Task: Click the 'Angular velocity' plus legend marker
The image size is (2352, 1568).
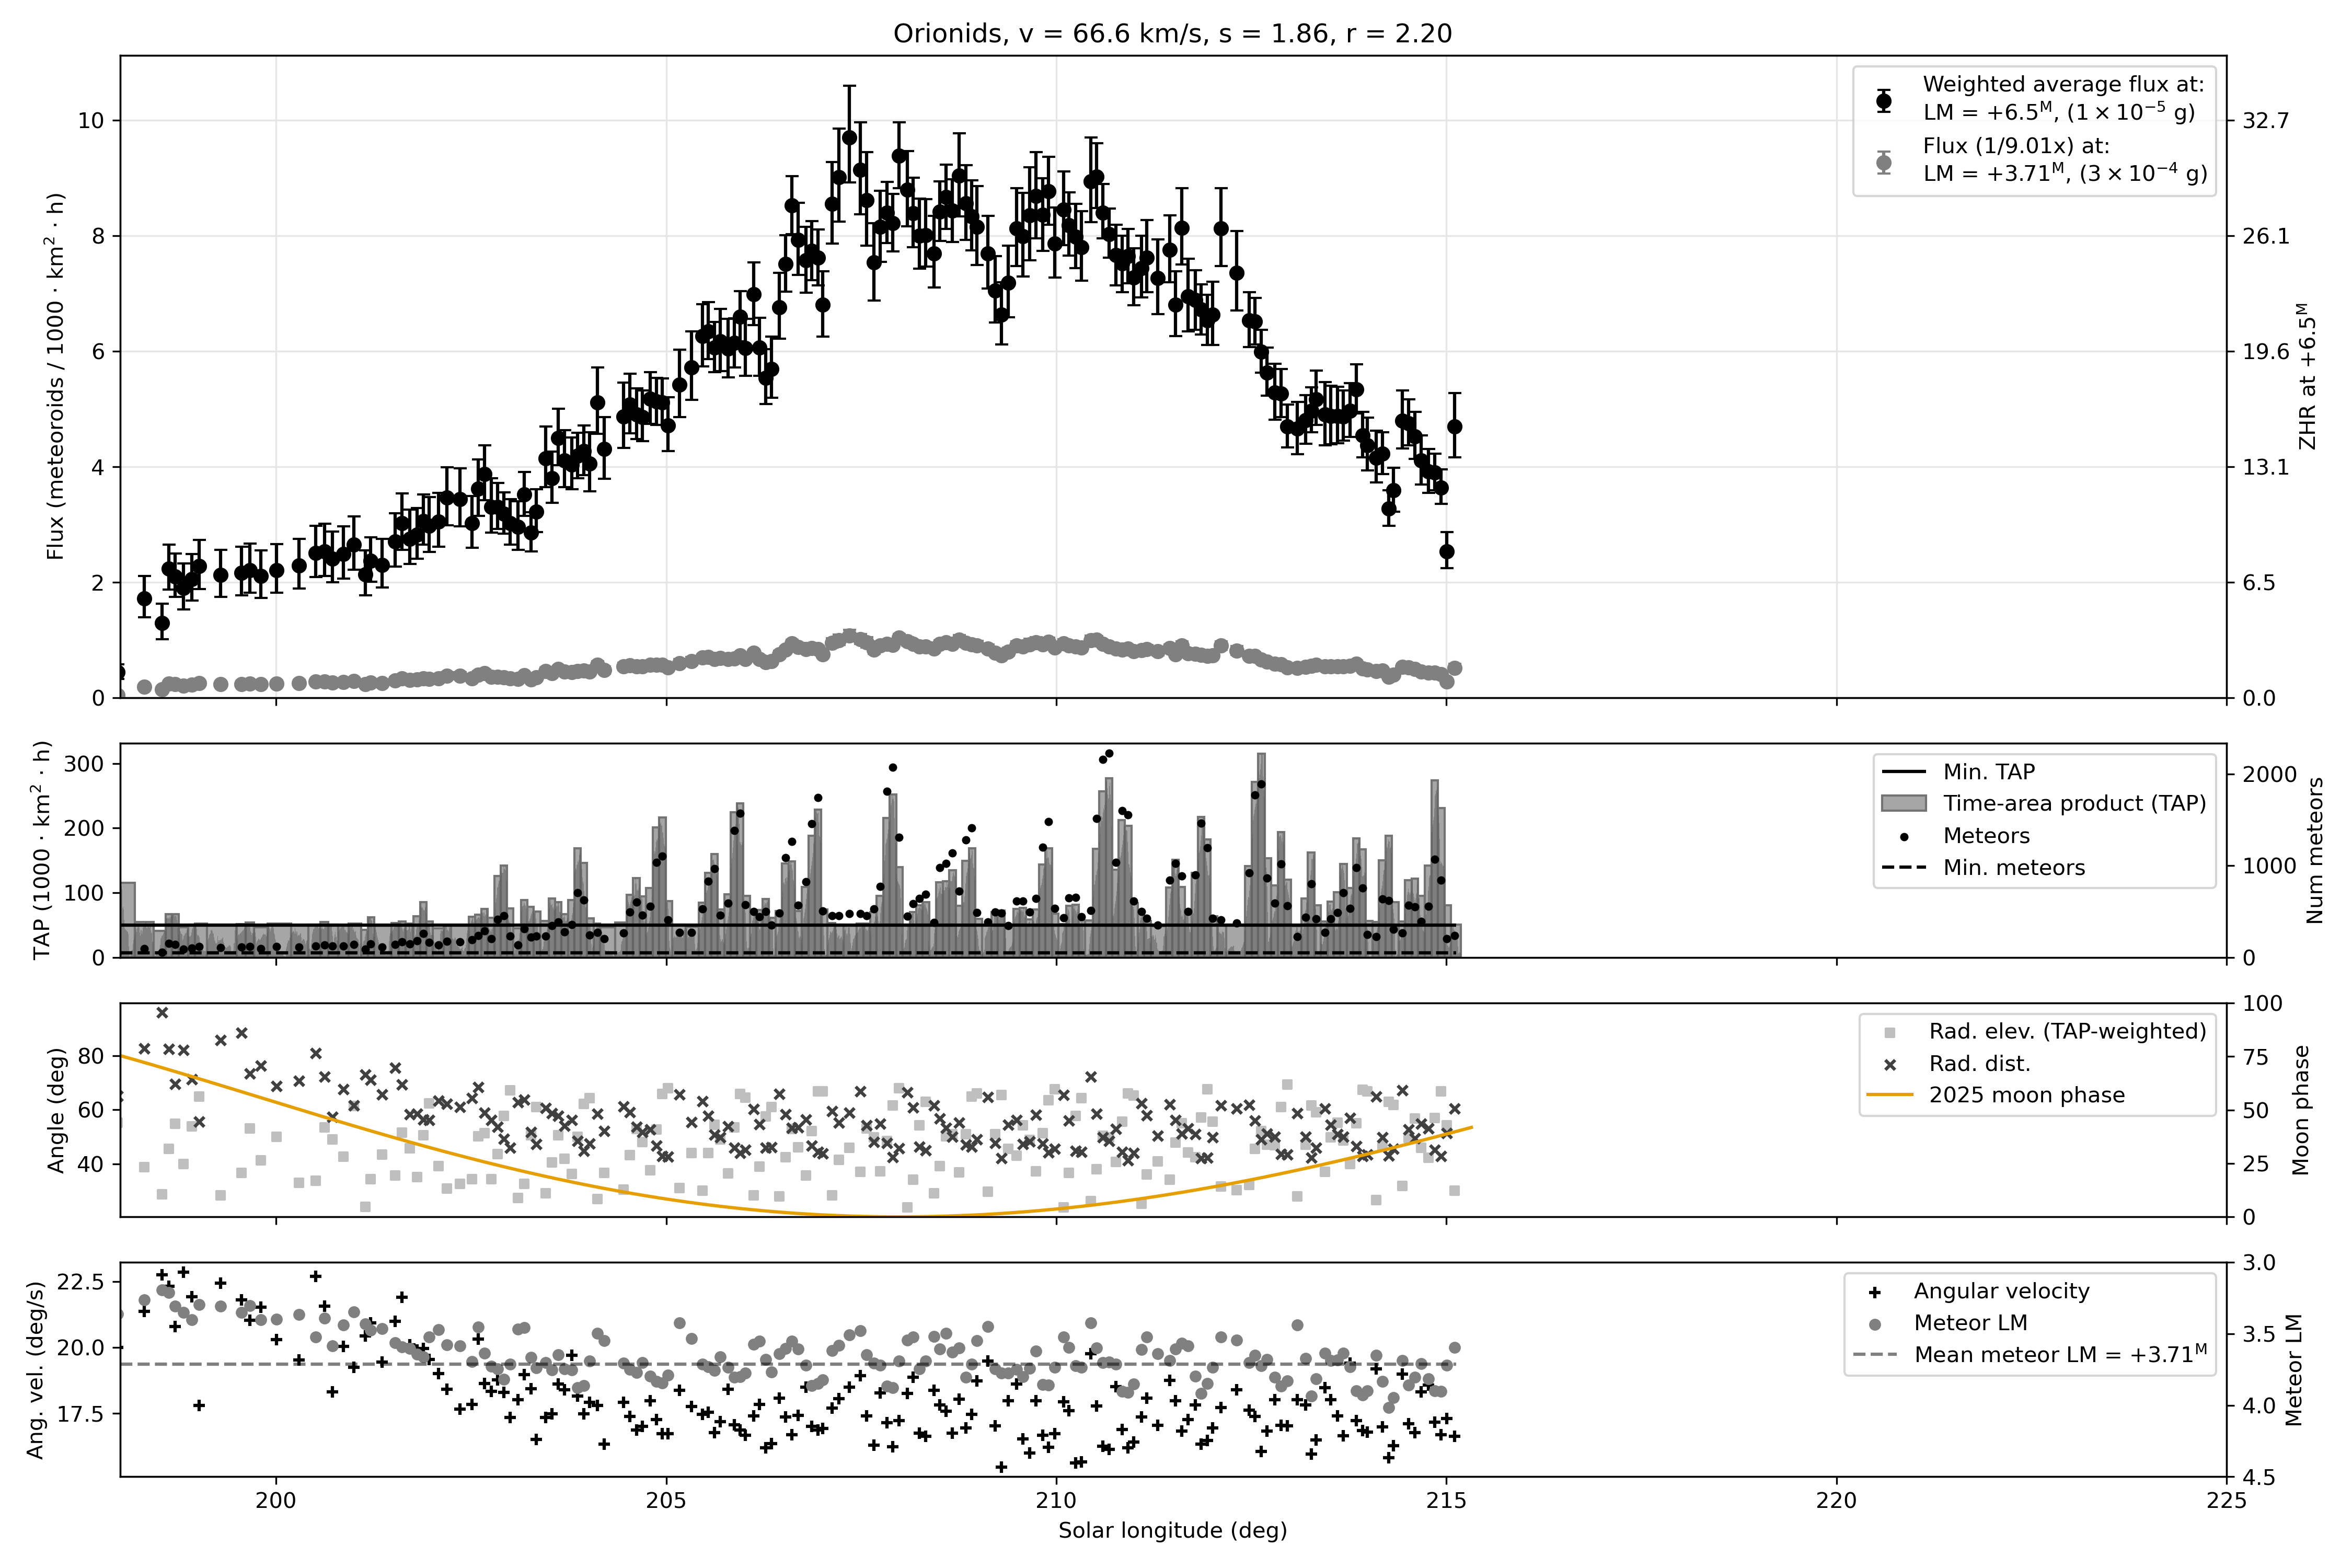Action: 1875,1292
